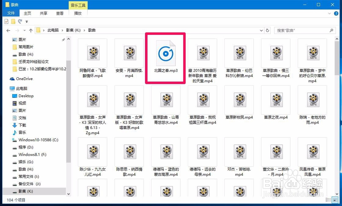The height and width of the screenshot is (206, 342).
Task: Select 陈思思 - 纳西情歌.mp4 file
Action: [x=129, y=157]
